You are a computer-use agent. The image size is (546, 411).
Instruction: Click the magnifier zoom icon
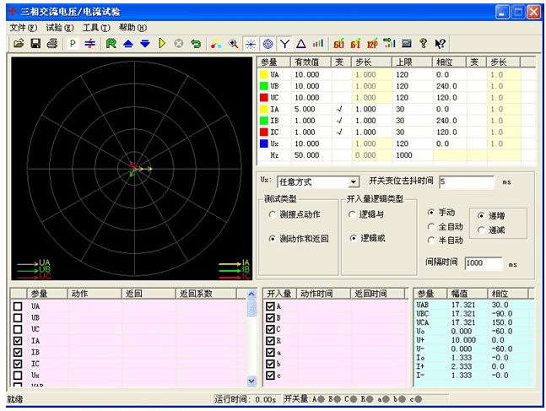[x=234, y=43]
